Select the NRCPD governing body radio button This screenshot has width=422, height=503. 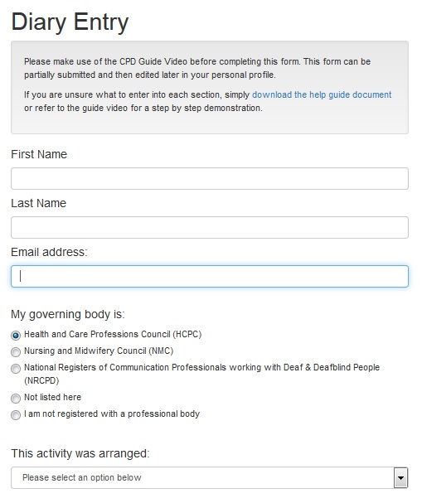pyautogui.click(x=16, y=369)
